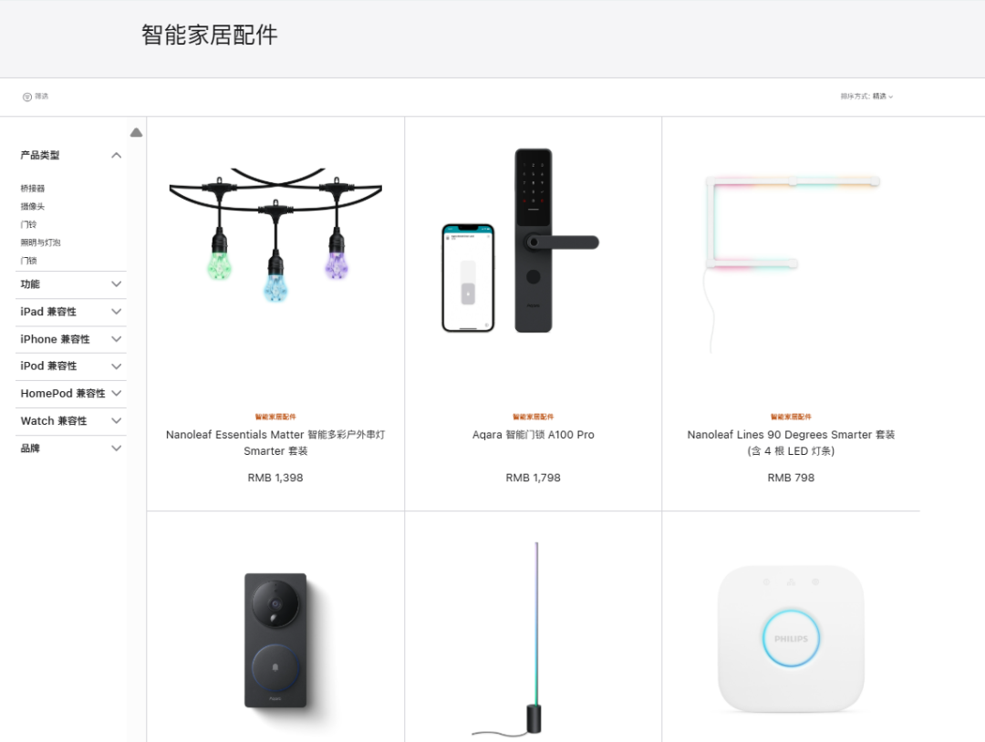
Task: Expand the 品牌 brand filter
Action: (x=70, y=448)
